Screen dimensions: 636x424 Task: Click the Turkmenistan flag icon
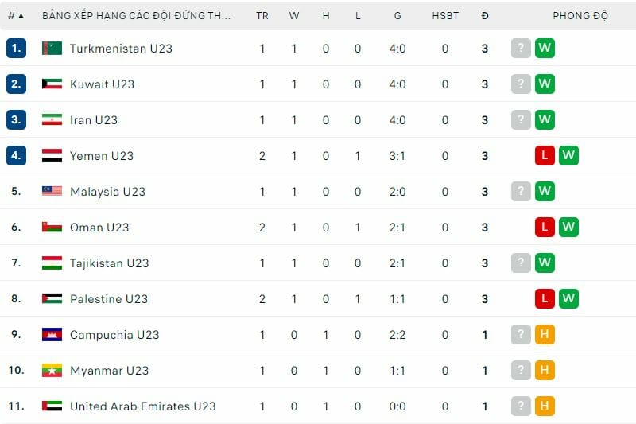52,49
